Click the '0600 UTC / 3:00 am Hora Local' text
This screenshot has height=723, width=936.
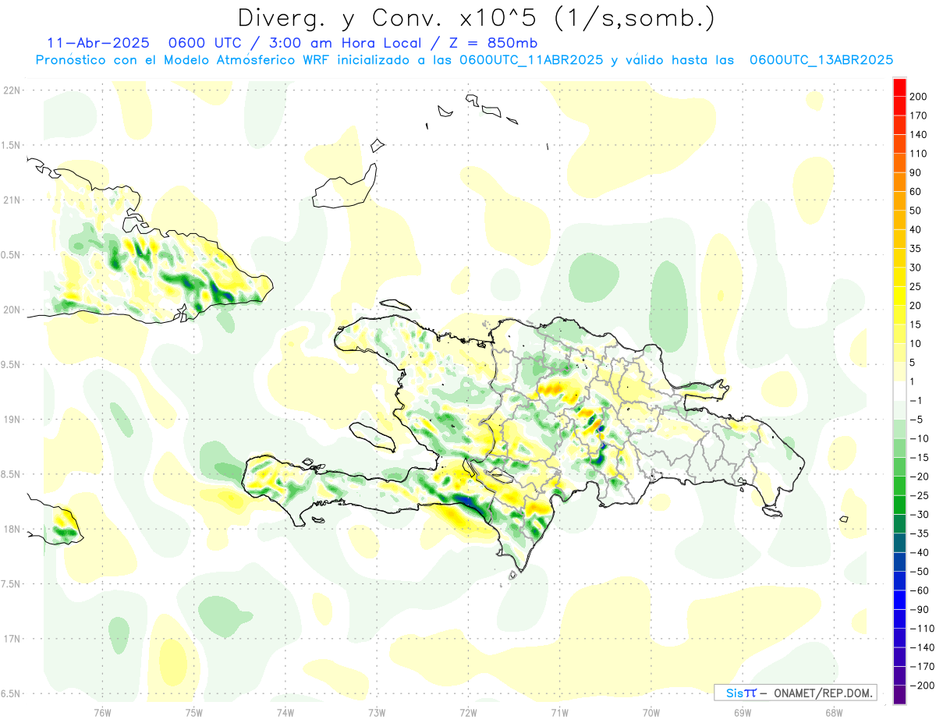[295, 42]
